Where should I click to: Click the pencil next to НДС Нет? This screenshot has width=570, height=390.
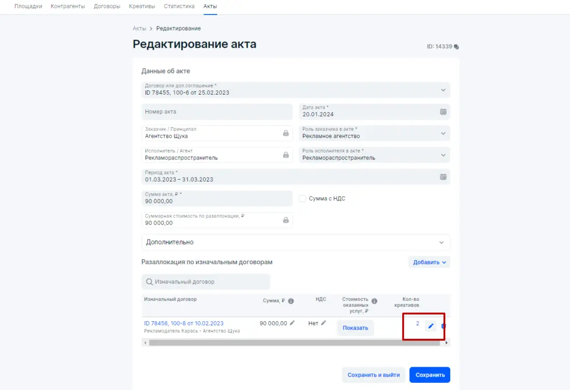tap(324, 323)
